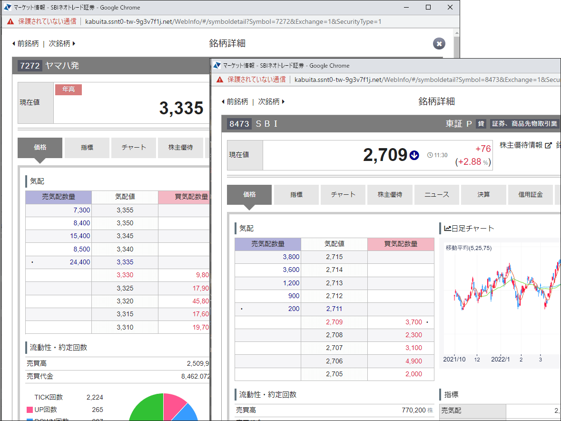Click the chart icon beside 日足チャート heading

[x=447, y=228]
